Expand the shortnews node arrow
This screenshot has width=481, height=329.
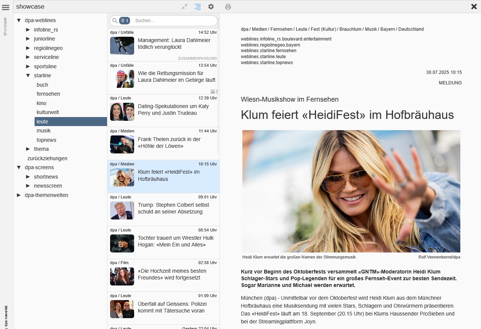28,177
